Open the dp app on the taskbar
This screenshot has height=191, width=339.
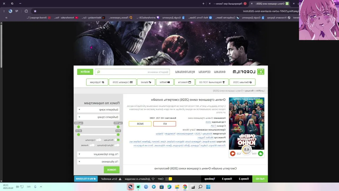point(146,187)
